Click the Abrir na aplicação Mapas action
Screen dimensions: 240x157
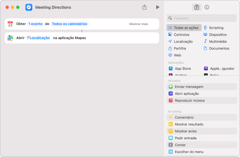point(82,38)
